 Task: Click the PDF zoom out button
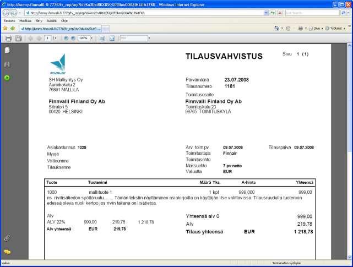click(66, 39)
